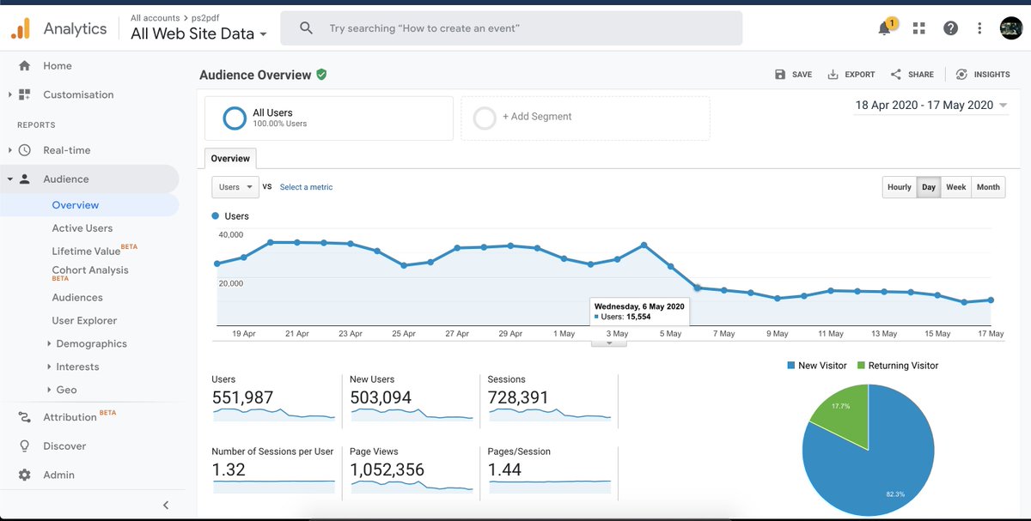Image resolution: width=1031 pixels, height=521 pixels.
Task: Switch the chart to Week view
Action: pyautogui.click(x=956, y=186)
